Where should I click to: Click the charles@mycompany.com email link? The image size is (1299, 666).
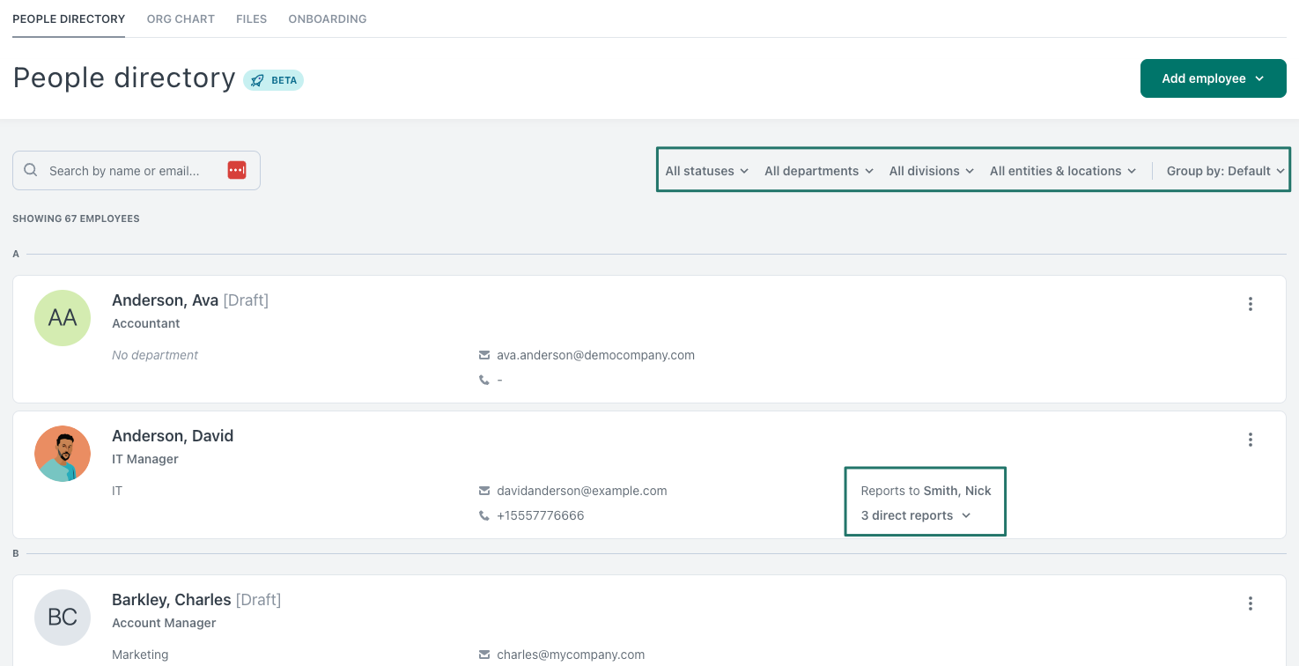(x=570, y=655)
